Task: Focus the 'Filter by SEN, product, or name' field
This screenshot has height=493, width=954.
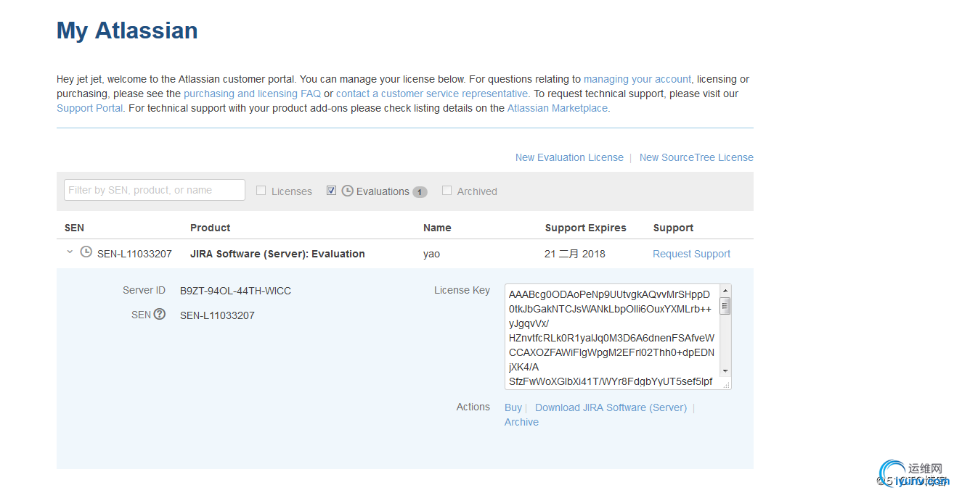Action: [155, 190]
